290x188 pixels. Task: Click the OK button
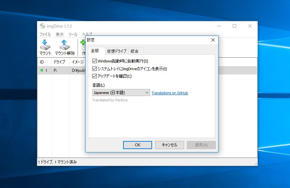click(138, 145)
